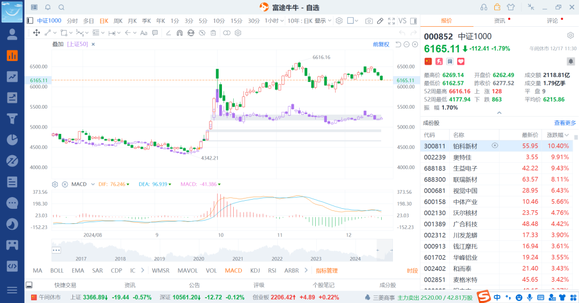Select the comment note drawing tool
This screenshot has height=303, width=579.
pos(155,33)
